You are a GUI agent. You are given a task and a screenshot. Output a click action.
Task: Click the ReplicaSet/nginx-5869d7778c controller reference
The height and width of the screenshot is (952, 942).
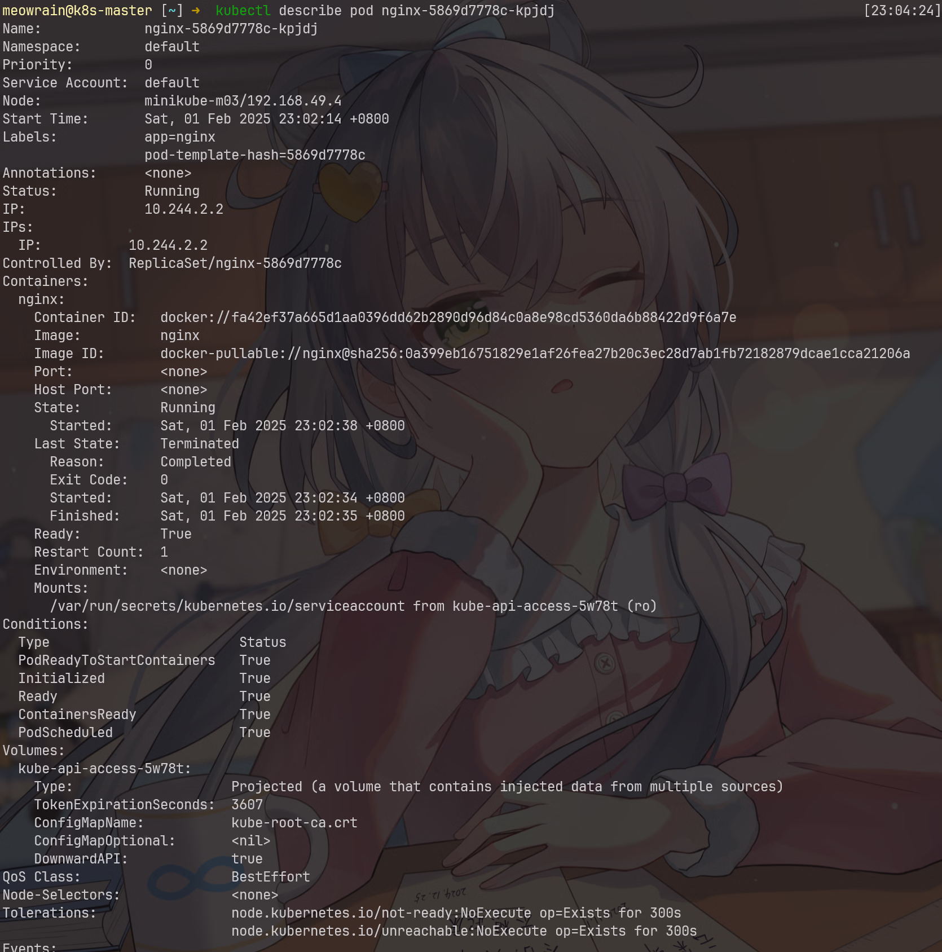[235, 263]
